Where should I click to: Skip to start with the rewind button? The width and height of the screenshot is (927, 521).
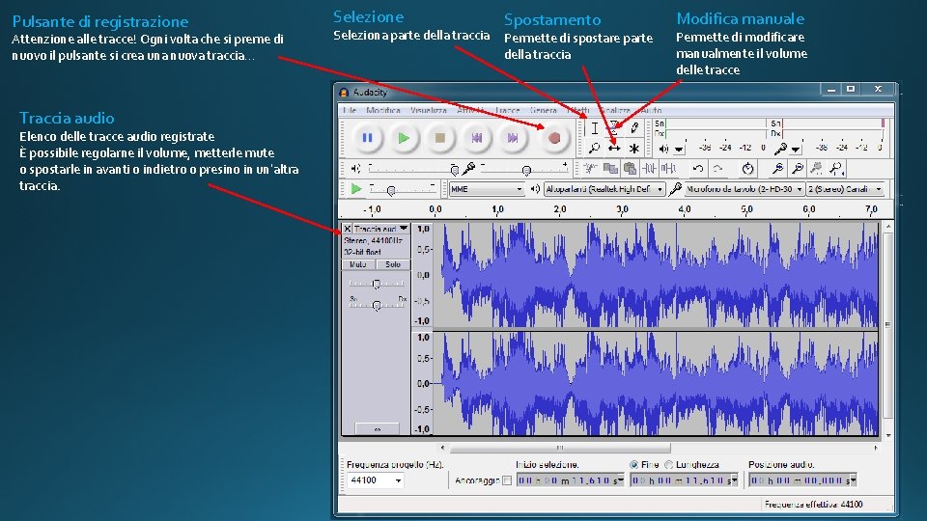pyautogui.click(x=476, y=138)
